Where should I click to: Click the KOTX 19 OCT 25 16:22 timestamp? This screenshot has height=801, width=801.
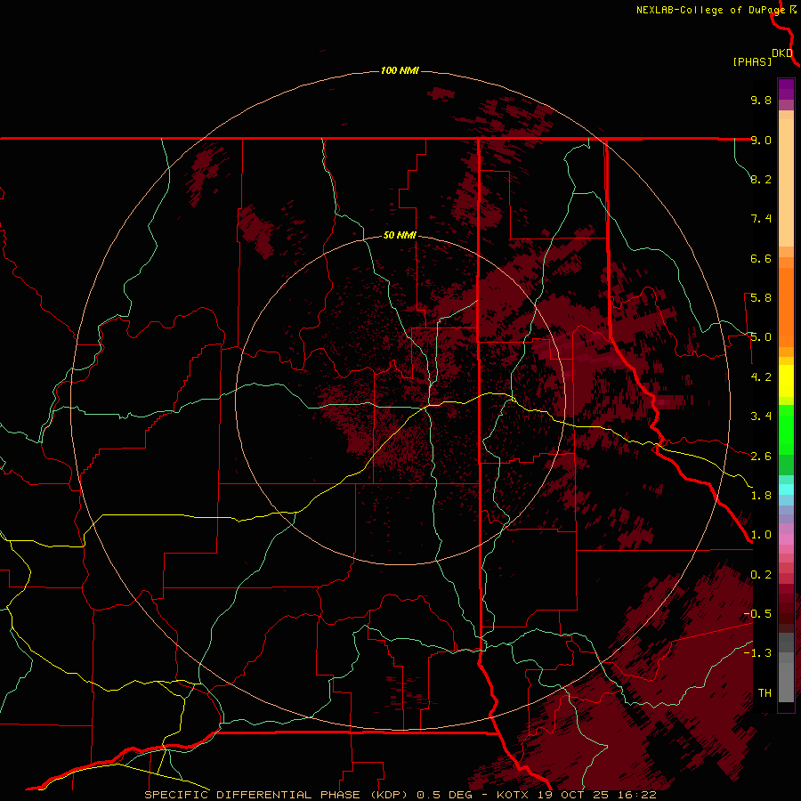(576, 795)
